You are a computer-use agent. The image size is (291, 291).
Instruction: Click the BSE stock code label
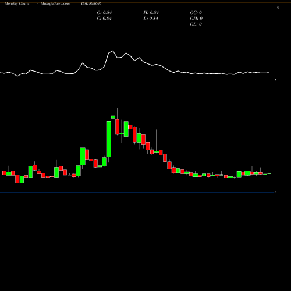point(91,3)
